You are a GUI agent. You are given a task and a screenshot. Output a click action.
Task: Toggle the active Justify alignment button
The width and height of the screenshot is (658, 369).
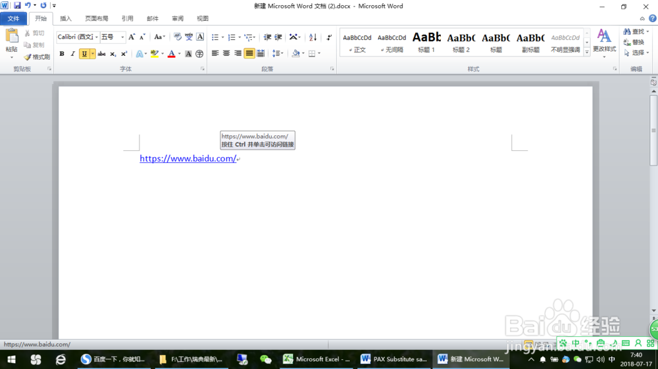coord(249,53)
